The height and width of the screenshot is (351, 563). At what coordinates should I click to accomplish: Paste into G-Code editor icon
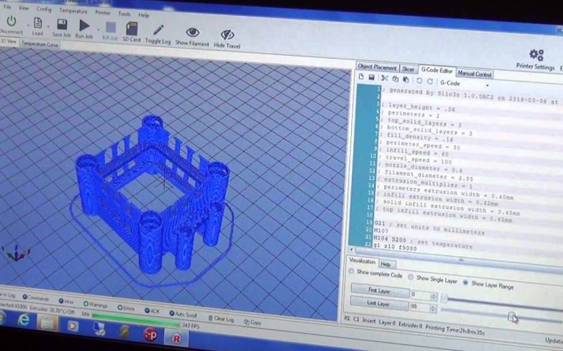point(406,80)
